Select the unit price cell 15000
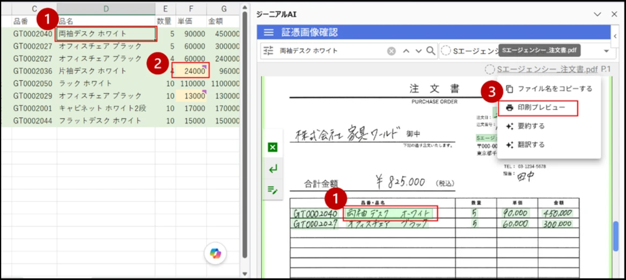Screen dimensions: 626x280 (192, 120)
